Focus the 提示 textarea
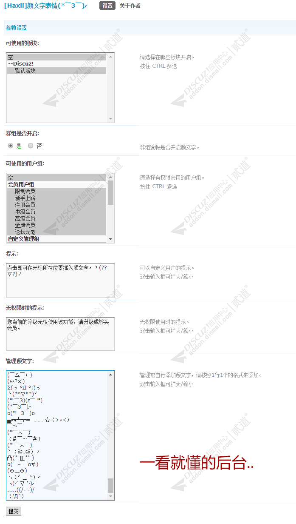Image resolution: width=296 pixels, height=524 pixels. click(x=60, y=280)
